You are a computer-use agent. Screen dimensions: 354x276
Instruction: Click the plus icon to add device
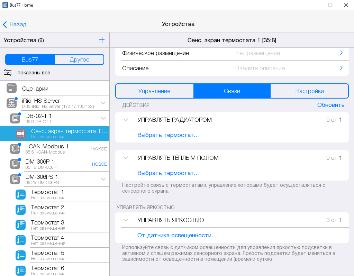coord(102,40)
